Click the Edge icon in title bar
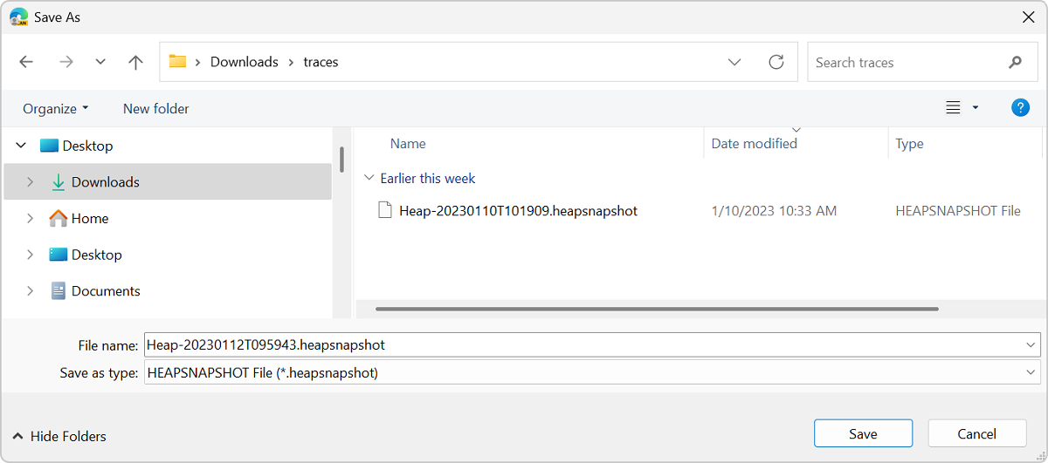The image size is (1048, 463). [x=18, y=17]
